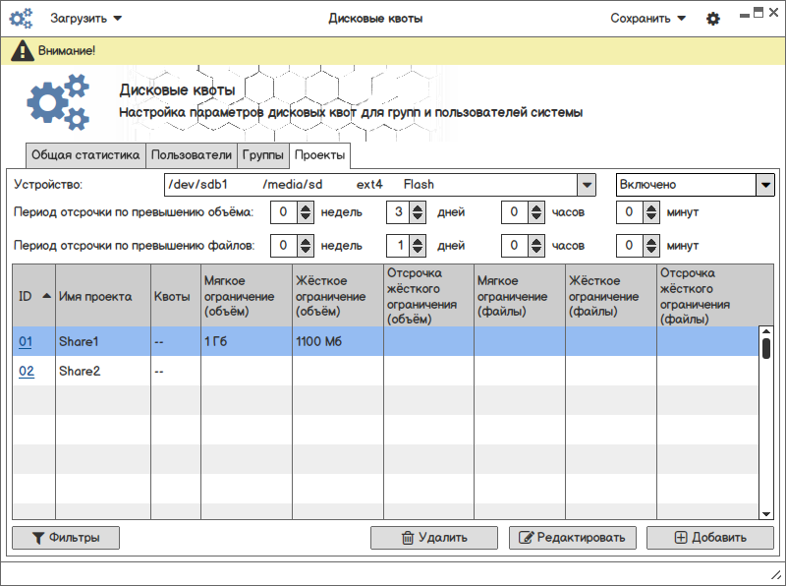786x586 pixels.
Task: Open the Общая статистика tab
Action: click(85, 155)
